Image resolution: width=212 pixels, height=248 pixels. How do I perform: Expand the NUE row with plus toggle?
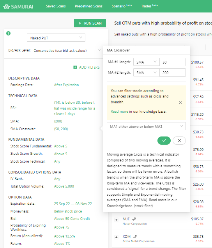tap(117, 220)
